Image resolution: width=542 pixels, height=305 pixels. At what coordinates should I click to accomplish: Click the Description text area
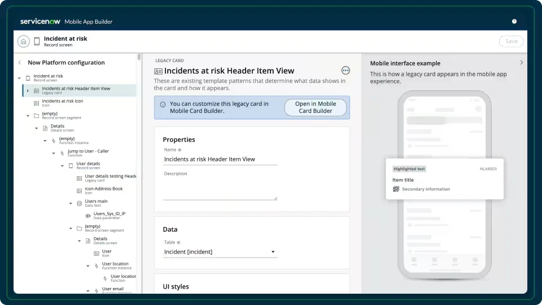click(220, 189)
